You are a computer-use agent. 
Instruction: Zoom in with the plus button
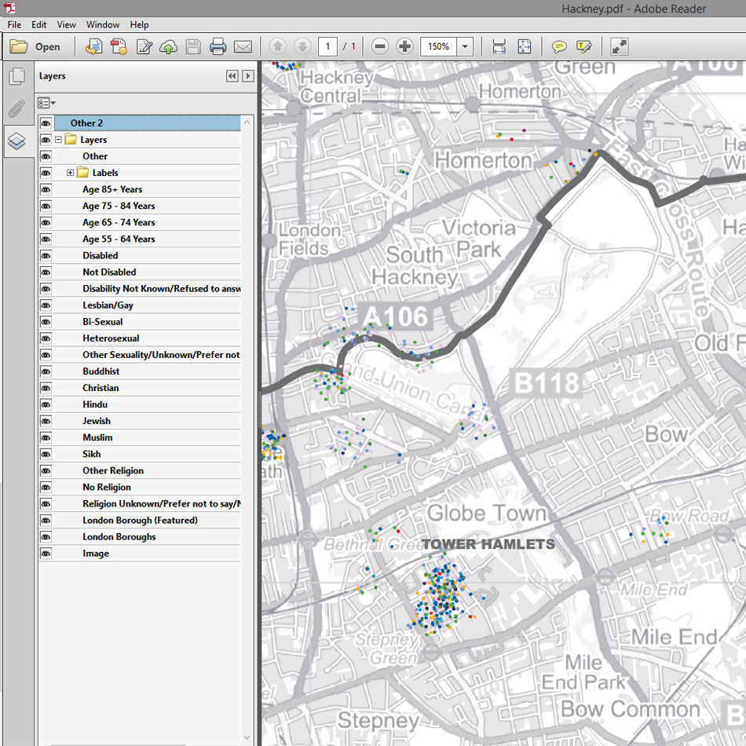coord(404,47)
